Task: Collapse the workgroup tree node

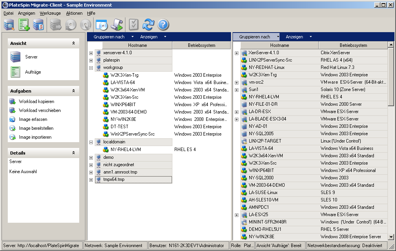Action: click(91, 68)
